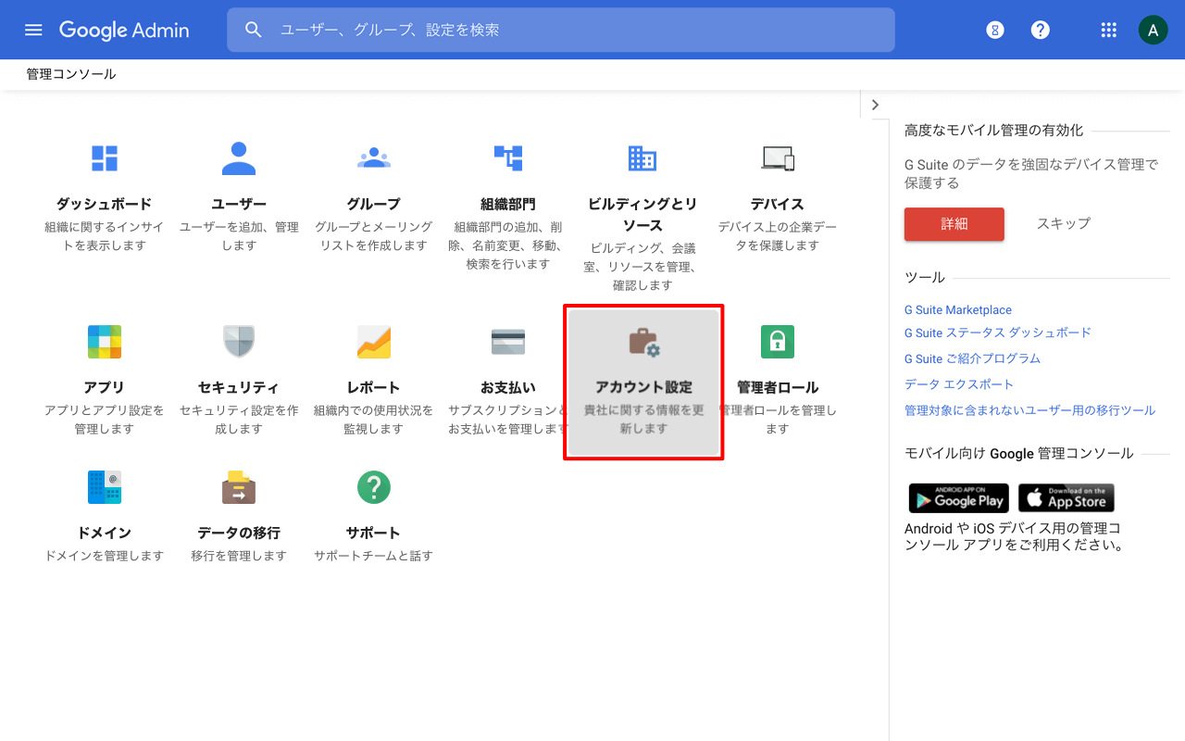This screenshot has width=1185, height=741.
Task: Open the レポート reports chart icon
Action: 373,342
